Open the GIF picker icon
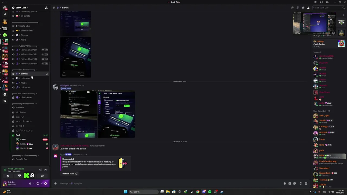Viewport: 347px width, 195px height. tap(290, 183)
